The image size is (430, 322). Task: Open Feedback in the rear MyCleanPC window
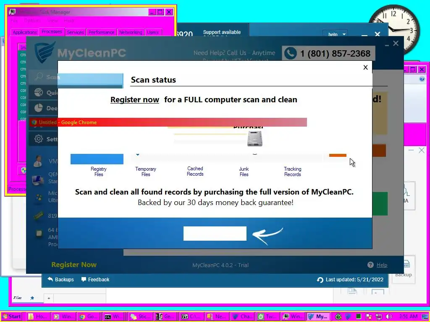click(95, 280)
